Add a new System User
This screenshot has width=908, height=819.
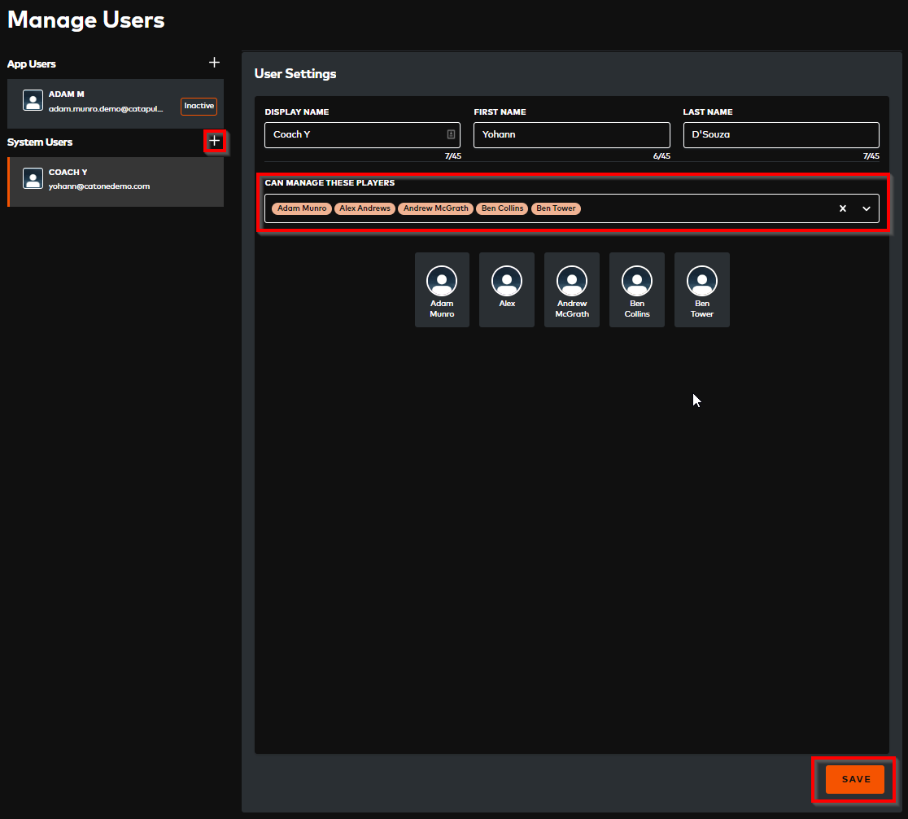[214, 141]
